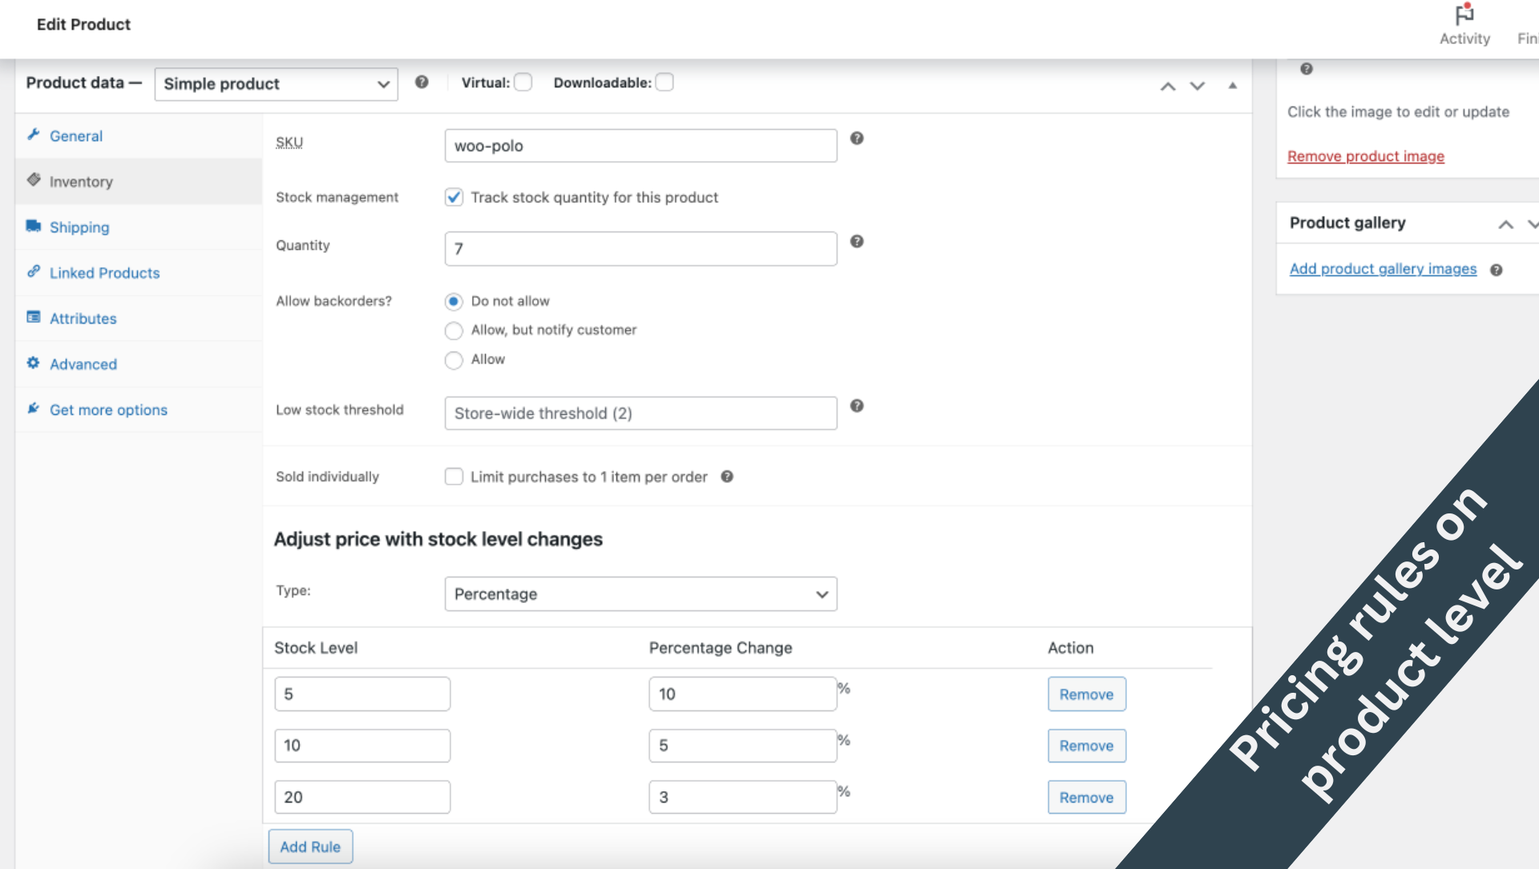The image size is (1539, 869).
Task: Click Percentage Change field containing 5
Action: (x=743, y=746)
